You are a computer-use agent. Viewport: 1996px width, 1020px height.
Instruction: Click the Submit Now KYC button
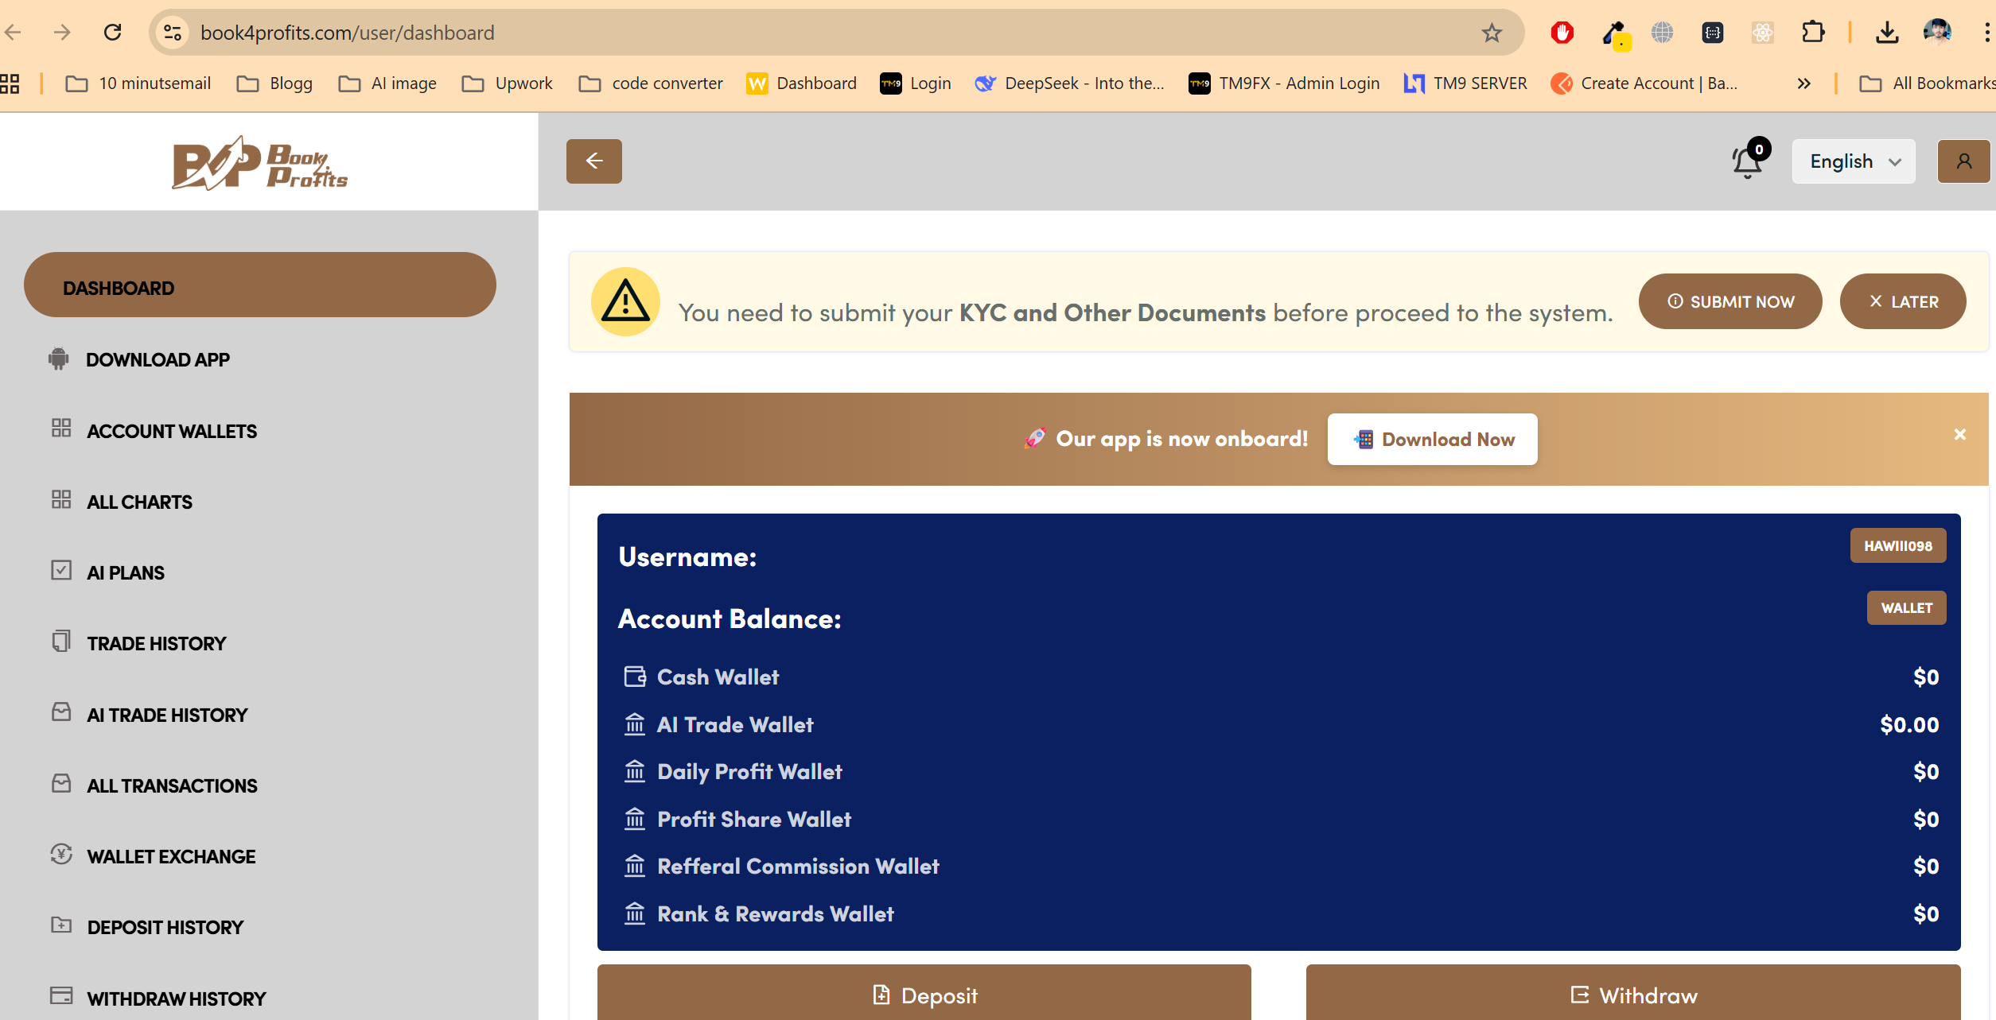[1729, 301]
